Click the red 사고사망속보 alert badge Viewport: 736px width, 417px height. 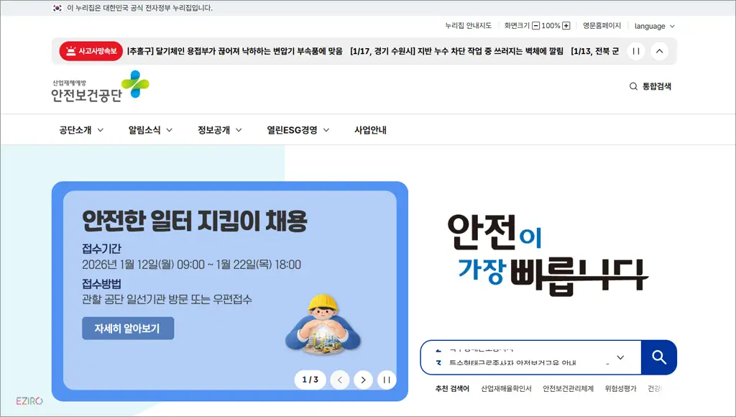coord(90,51)
